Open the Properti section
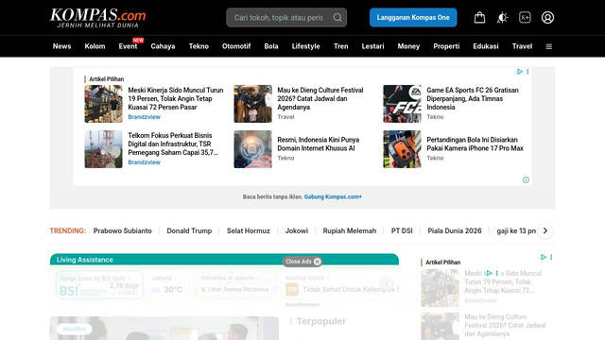605x340 pixels. [x=446, y=46]
